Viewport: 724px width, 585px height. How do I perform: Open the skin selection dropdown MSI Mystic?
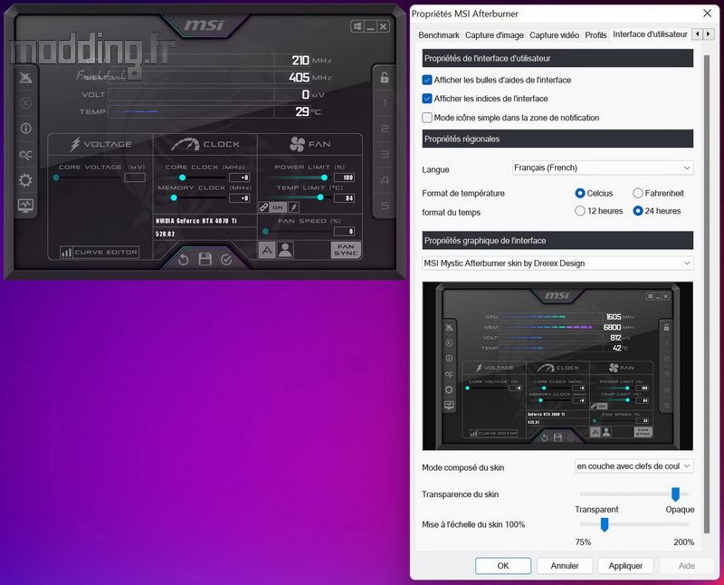[x=557, y=263]
